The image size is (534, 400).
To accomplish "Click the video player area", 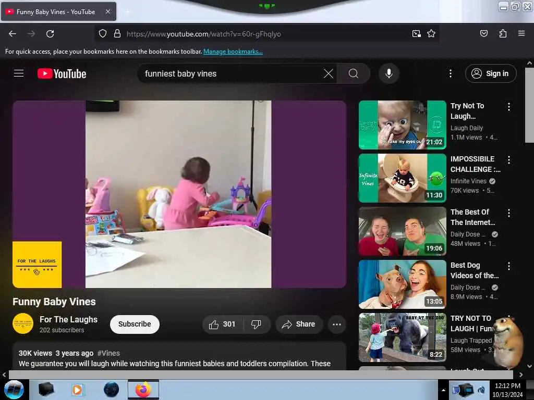I will click(x=179, y=194).
